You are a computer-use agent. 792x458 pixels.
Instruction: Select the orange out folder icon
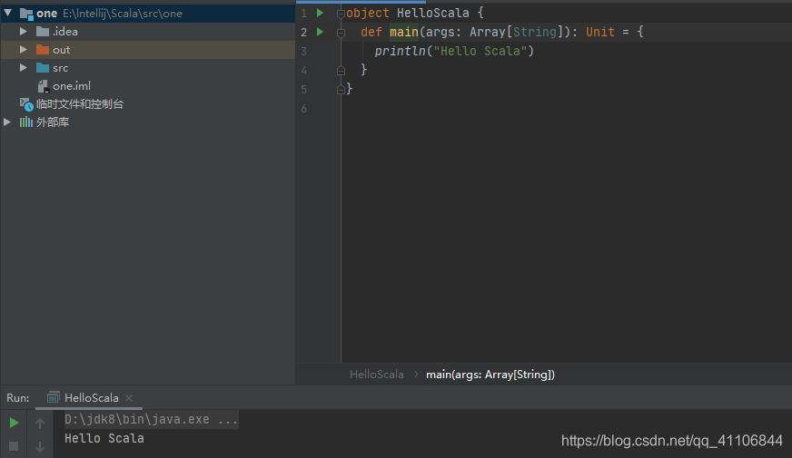point(43,50)
